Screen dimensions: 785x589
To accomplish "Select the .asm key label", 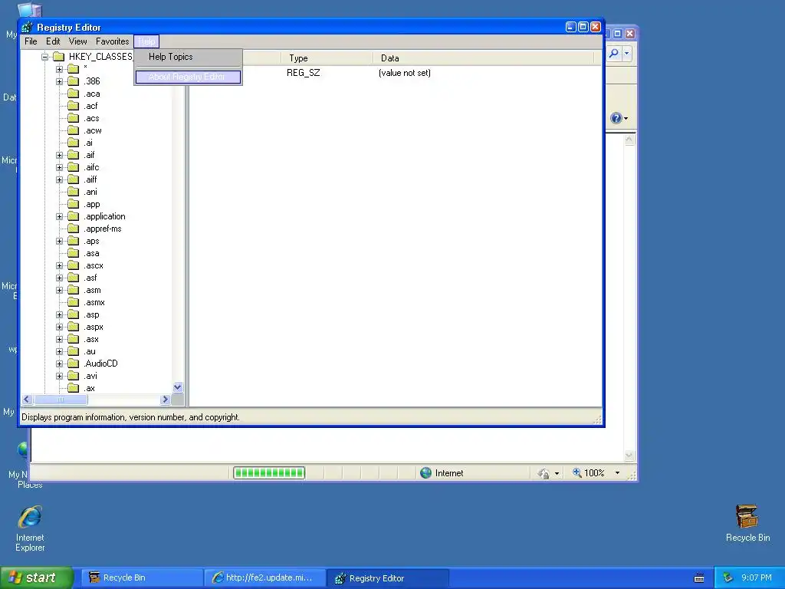I will tap(92, 290).
